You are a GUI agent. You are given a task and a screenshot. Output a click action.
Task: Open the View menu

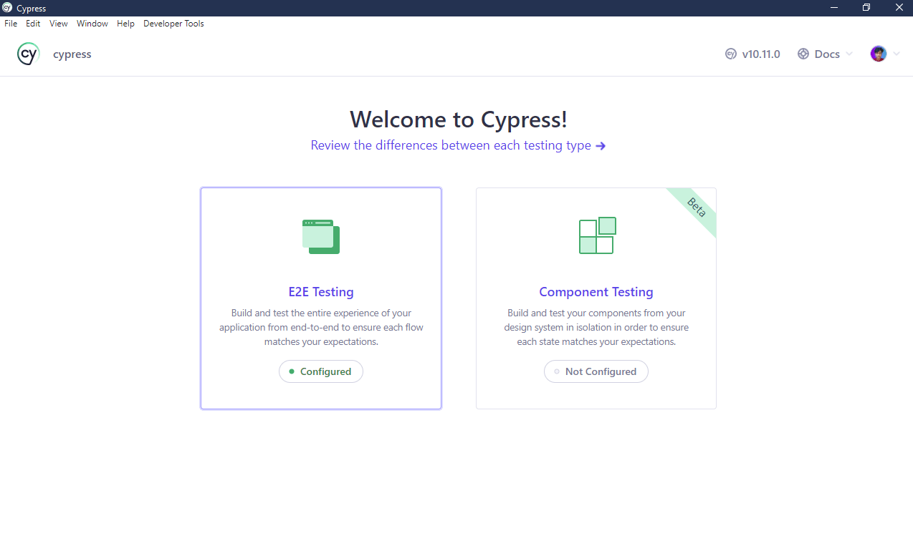coord(59,24)
